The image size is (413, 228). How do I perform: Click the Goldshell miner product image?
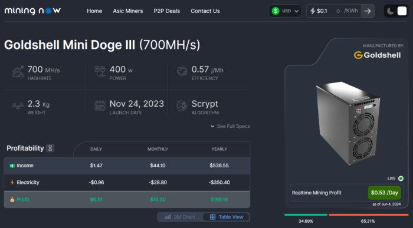point(348,123)
